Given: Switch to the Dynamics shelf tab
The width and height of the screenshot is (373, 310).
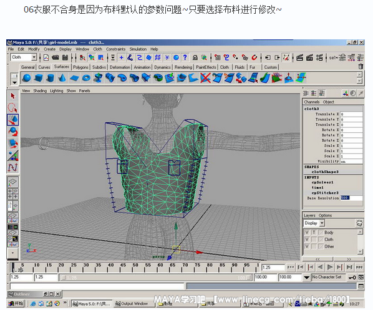Looking at the screenshot, I should pos(162,67).
